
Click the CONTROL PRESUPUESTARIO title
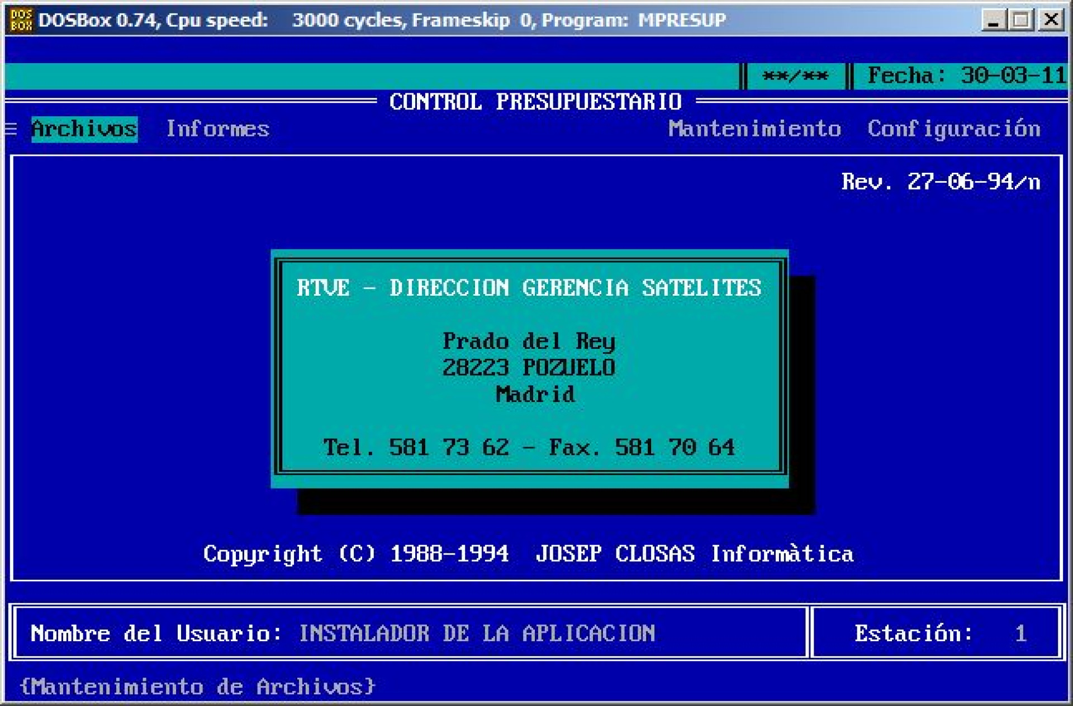[535, 101]
